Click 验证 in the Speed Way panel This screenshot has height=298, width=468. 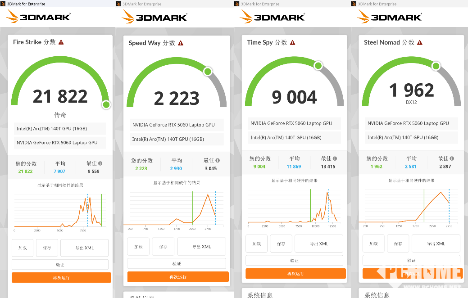pos(177,263)
